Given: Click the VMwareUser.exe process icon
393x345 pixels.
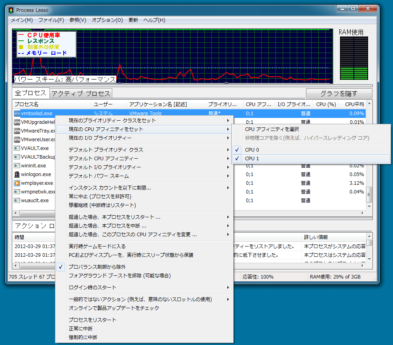Looking at the screenshot, I should point(17,139).
